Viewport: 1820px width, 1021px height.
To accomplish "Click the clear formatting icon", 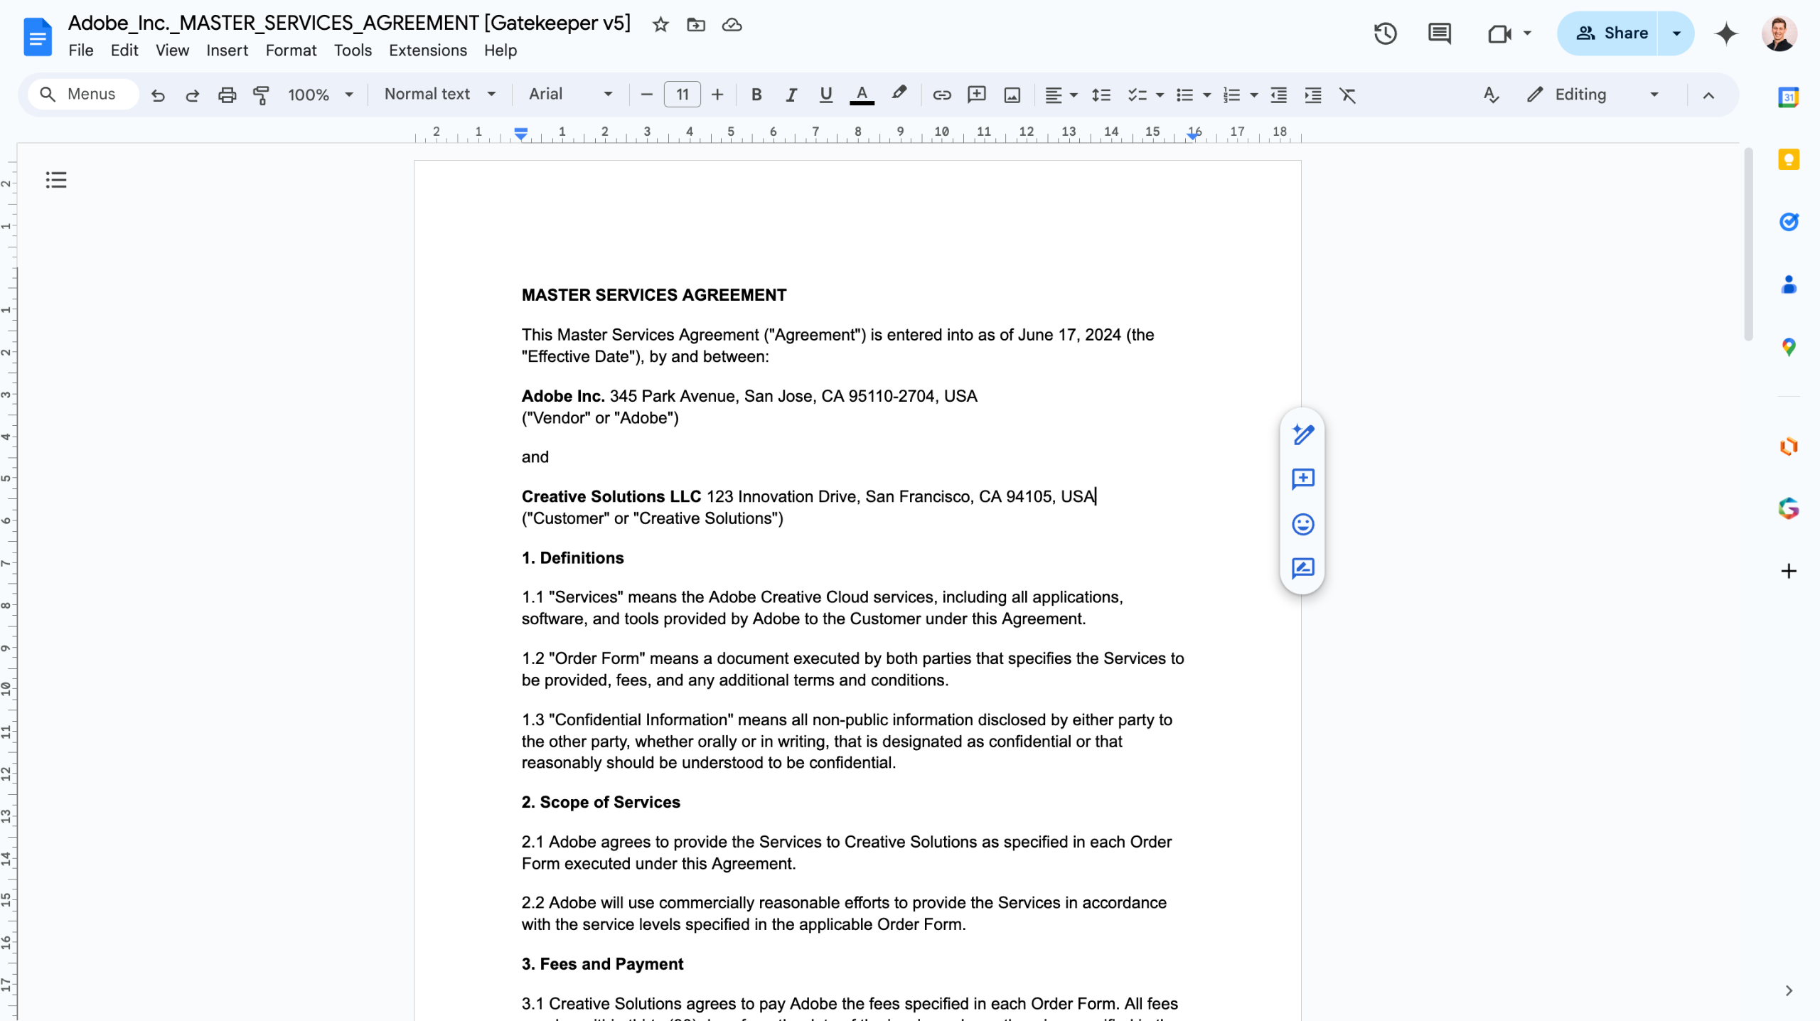I will click(1347, 95).
